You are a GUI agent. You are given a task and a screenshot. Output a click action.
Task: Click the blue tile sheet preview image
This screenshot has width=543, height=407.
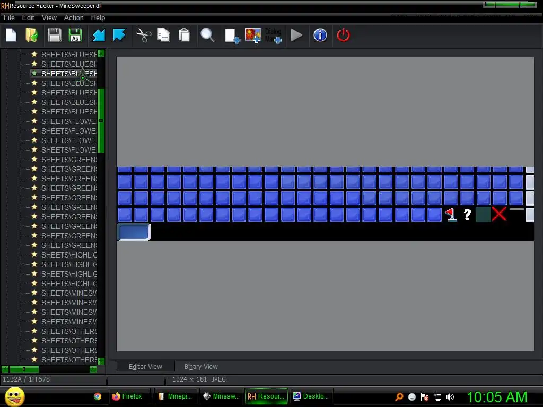tap(325, 204)
